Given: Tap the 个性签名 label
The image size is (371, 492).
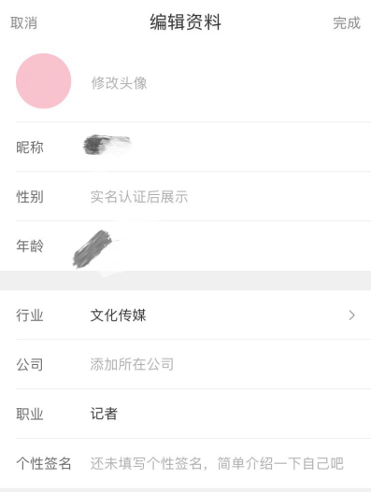Looking at the screenshot, I should point(44,463).
